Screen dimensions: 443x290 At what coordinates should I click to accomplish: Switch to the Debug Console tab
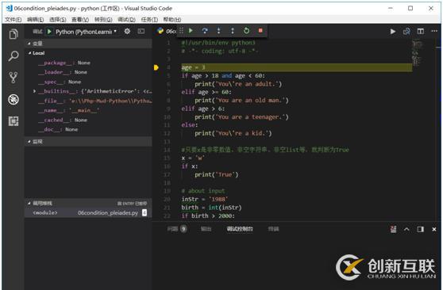tap(240, 229)
